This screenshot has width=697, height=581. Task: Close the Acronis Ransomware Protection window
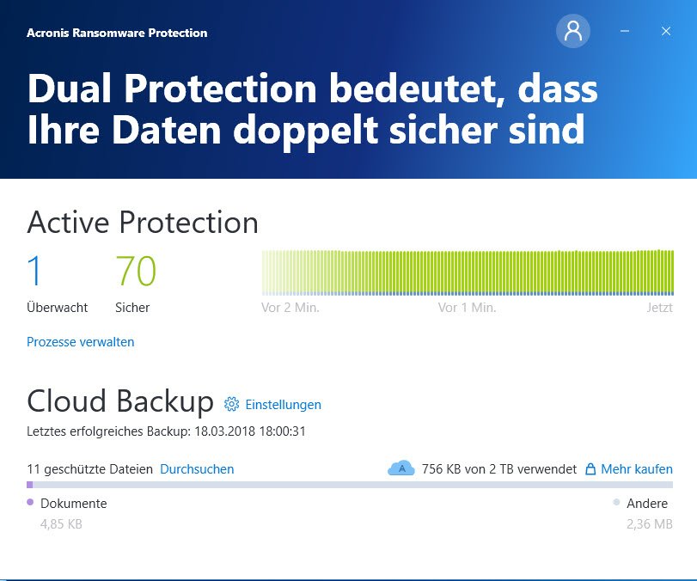pyautogui.click(x=666, y=32)
